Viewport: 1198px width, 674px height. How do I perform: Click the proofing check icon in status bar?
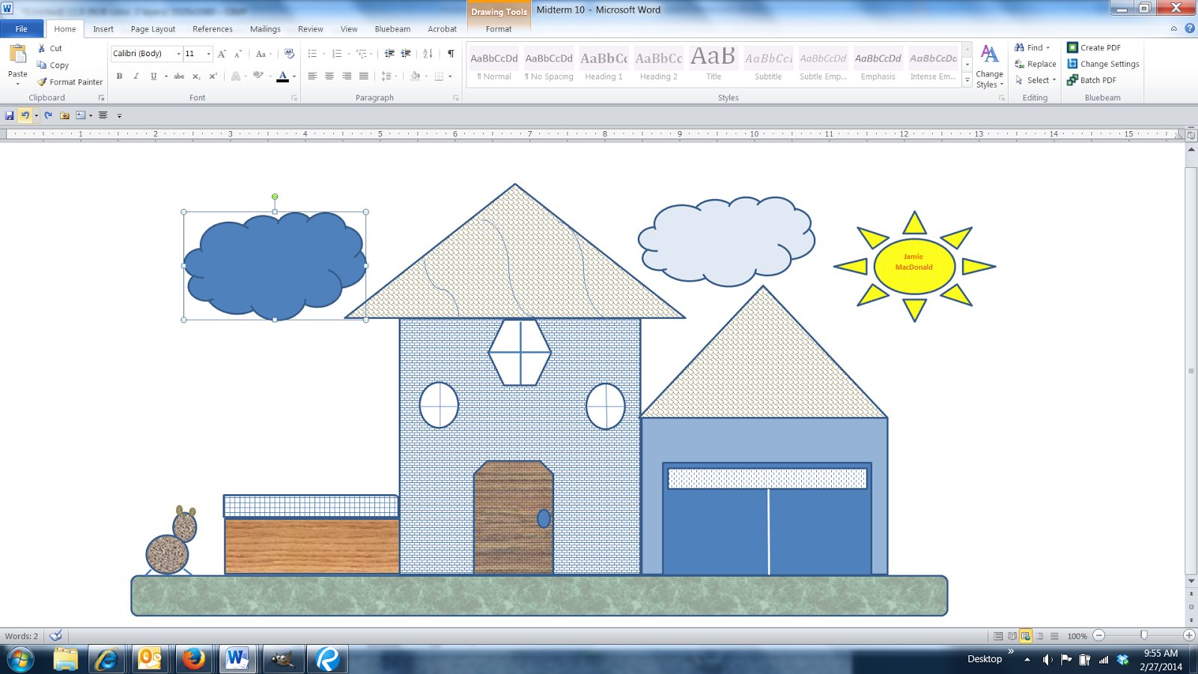tap(55, 636)
